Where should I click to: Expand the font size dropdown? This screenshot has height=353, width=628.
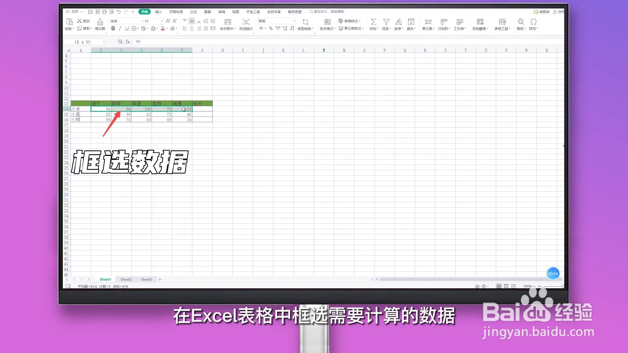pyautogui.click(x=161, y=21)
